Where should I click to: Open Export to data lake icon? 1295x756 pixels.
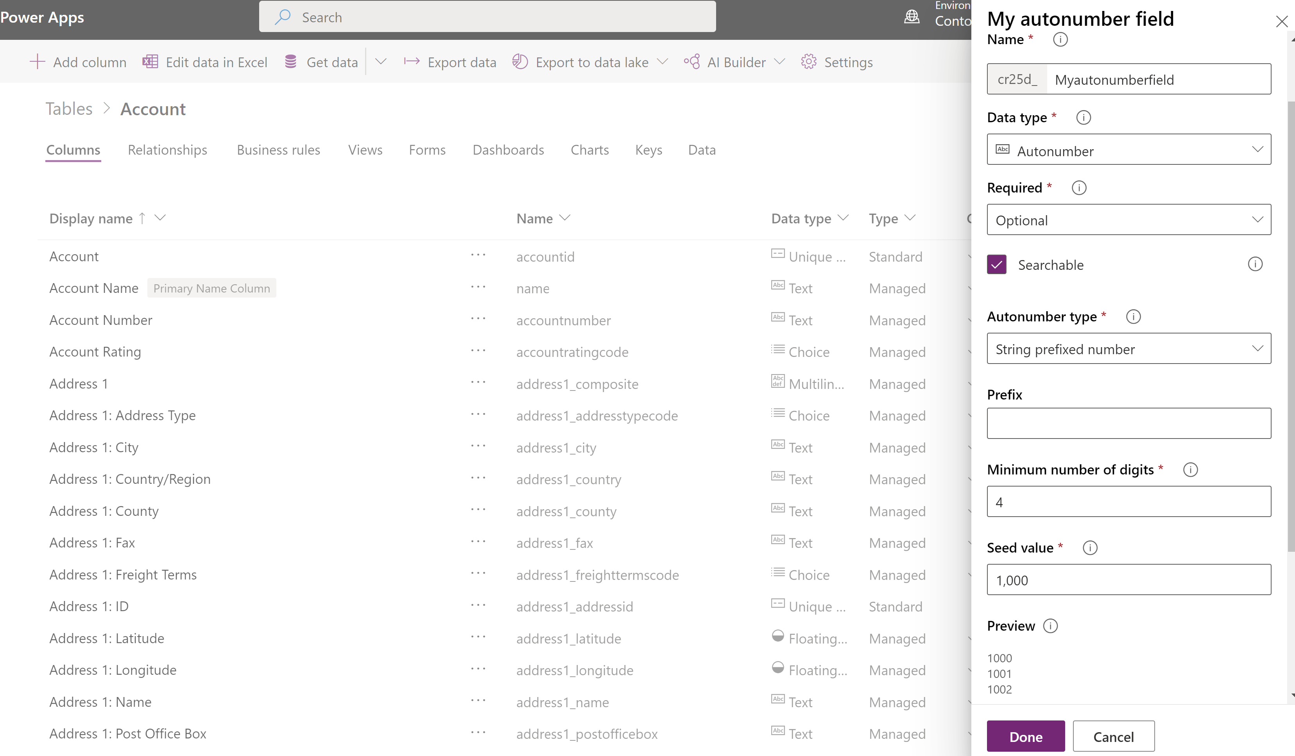521,61
